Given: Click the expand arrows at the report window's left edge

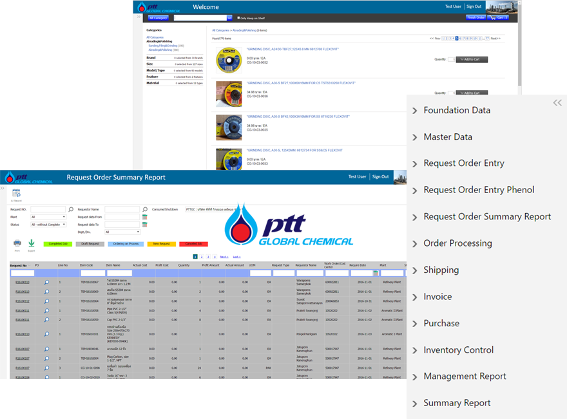Looking at the screenshot, I should tap(2, 188).
